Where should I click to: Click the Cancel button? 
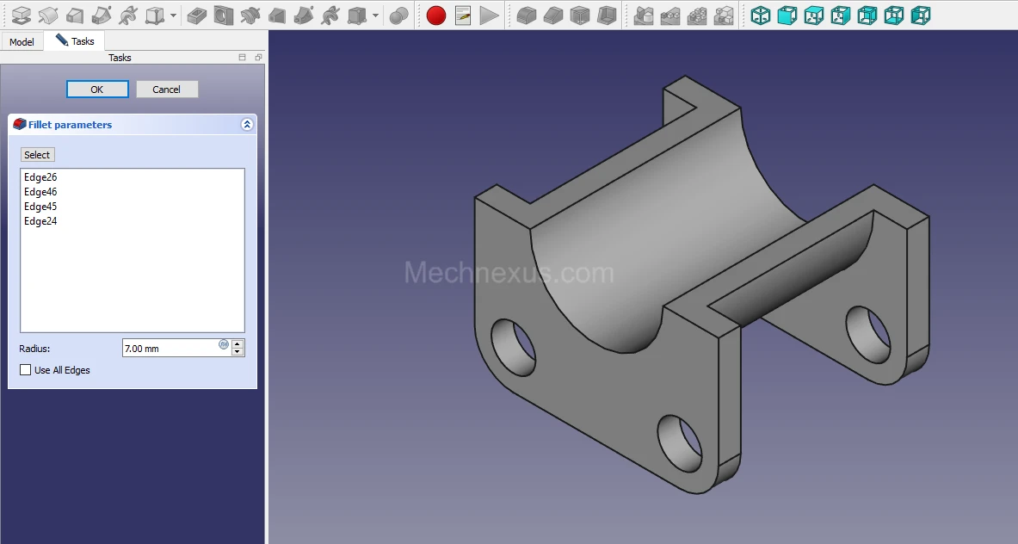click(167, 90)
